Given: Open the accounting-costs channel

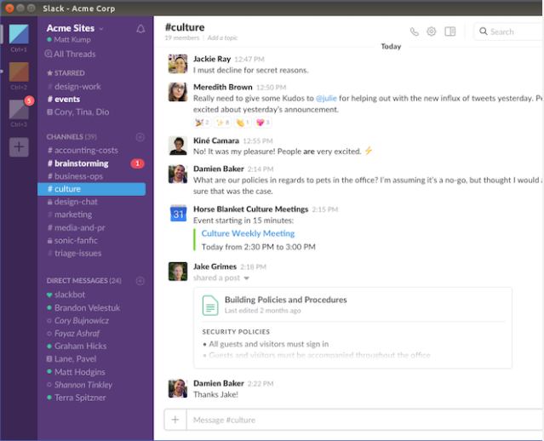Looking at the screenshot, I should [83, 150].
